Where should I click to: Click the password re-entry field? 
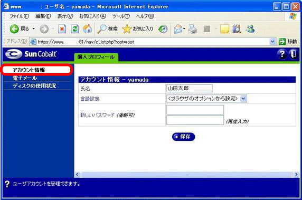tap(195, 120)
